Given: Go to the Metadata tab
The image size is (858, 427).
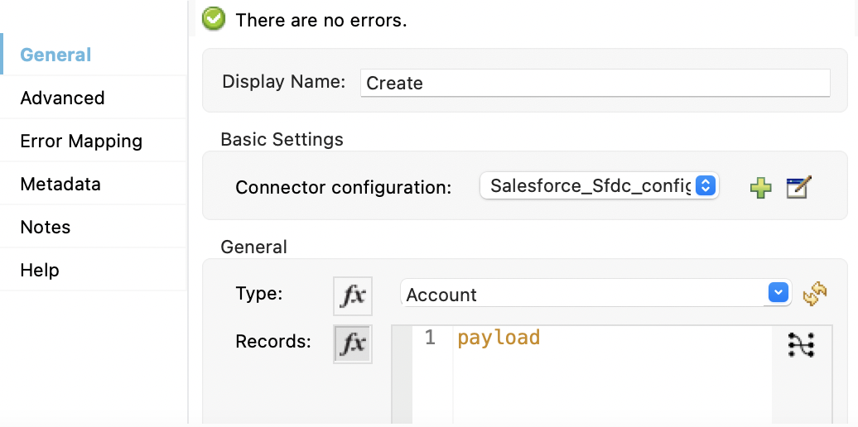Looking at the screenshot, I should pyautogui.click(x=60, y=184).
